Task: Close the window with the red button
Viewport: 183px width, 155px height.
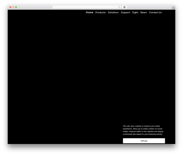Action: [x=11, y=7]
